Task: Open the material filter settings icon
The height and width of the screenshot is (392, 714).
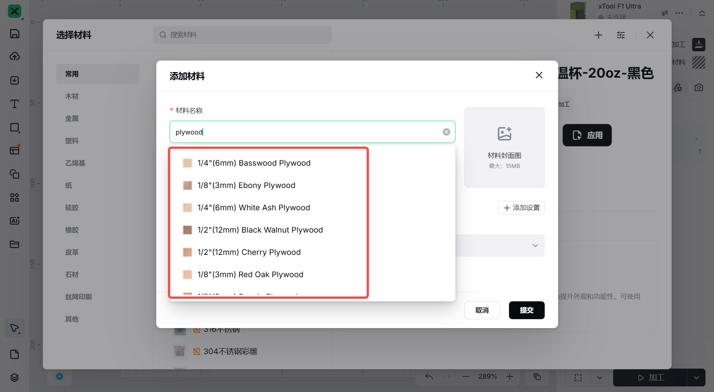Action: [x=621, y=35]
